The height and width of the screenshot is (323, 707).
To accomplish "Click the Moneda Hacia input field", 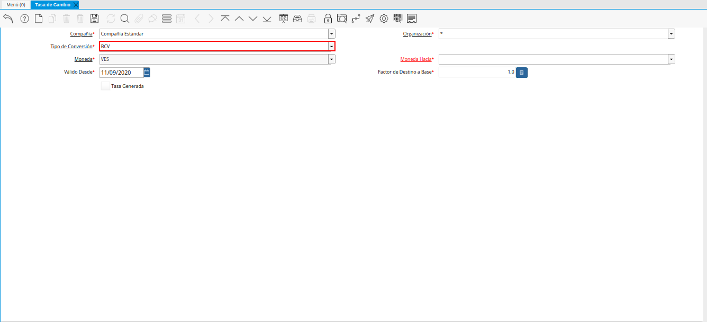I will point(553,59).
